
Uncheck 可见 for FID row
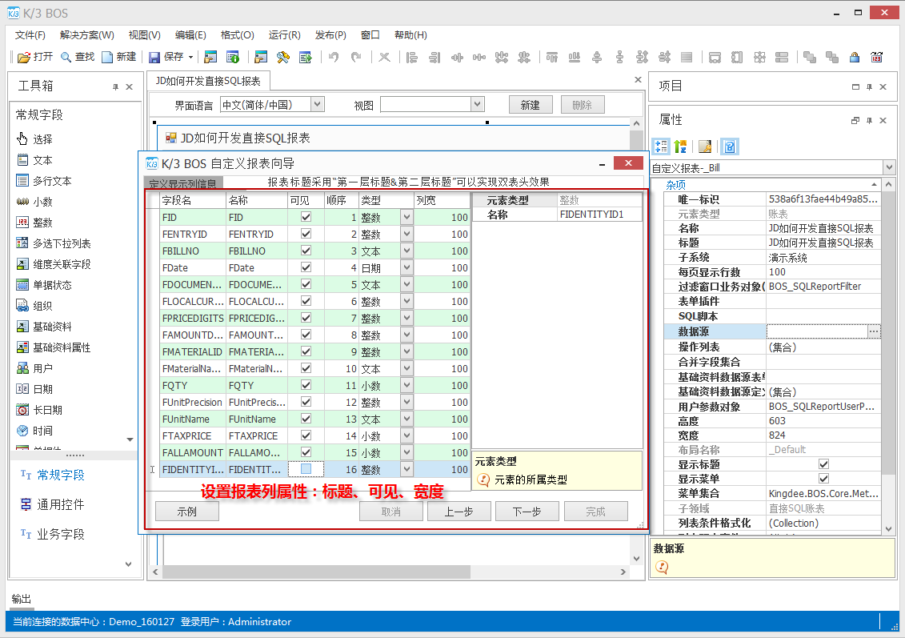tap(306, 216)
